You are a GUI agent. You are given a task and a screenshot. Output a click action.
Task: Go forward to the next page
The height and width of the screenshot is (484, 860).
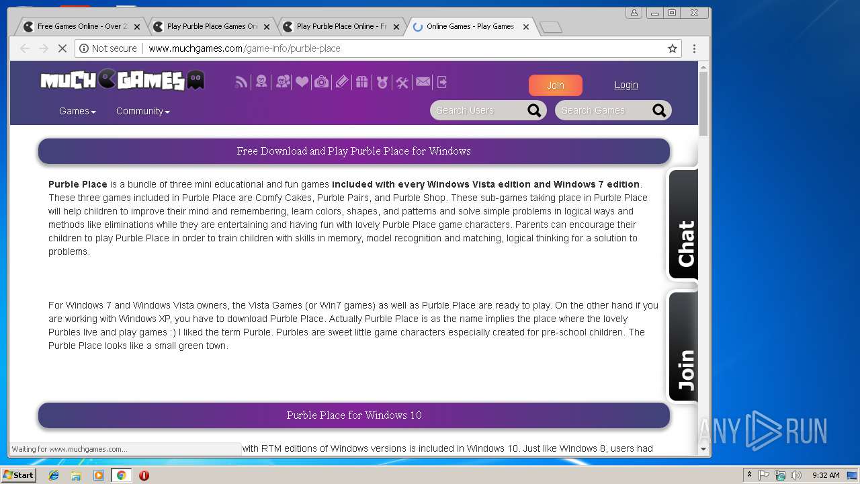click(x=44, y=48)
